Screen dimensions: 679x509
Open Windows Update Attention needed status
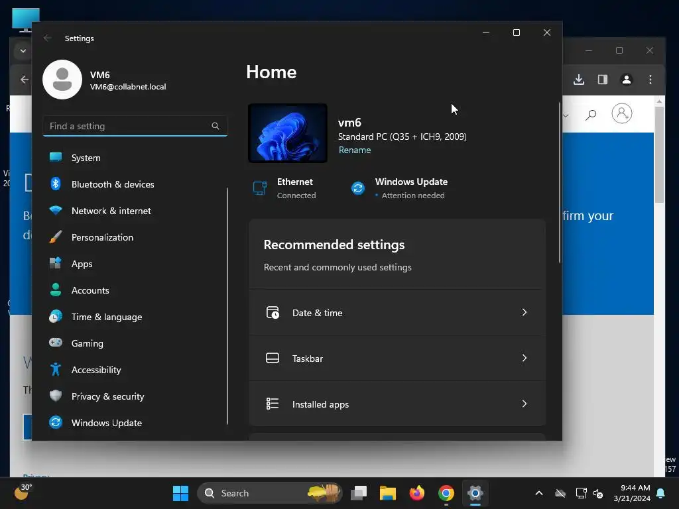pyautogui.click(x=399, y=188)
